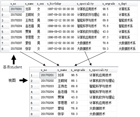
Task: Select birthday 1994-09-03 00:00:00 cell
Action: (x=61, y=32)
